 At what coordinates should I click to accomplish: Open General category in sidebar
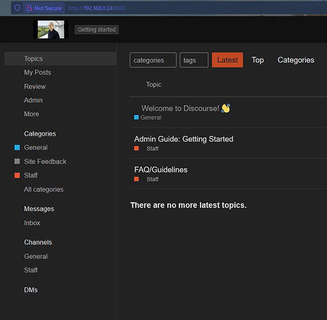pyautogui.click(x=36, y=147)
